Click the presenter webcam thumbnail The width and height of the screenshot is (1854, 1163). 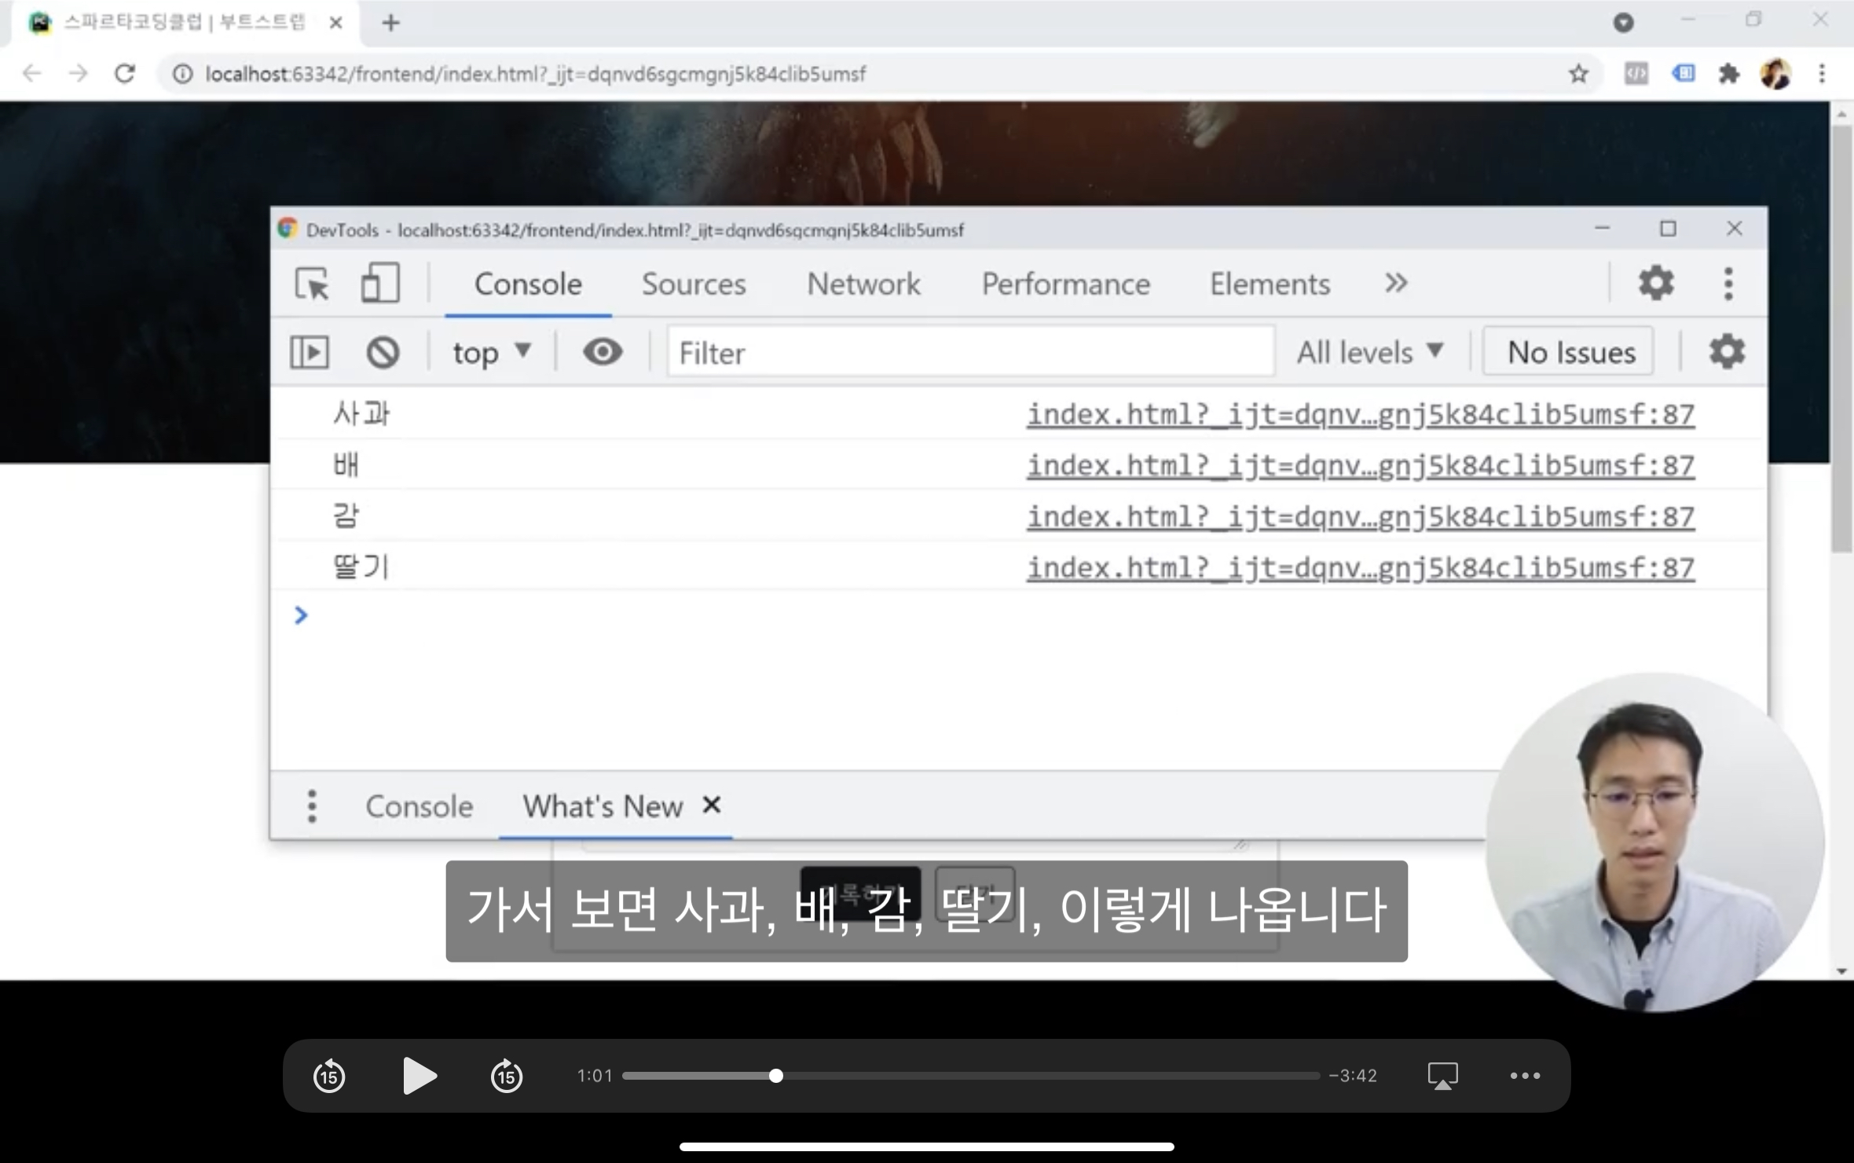(x=1654, y=842)
